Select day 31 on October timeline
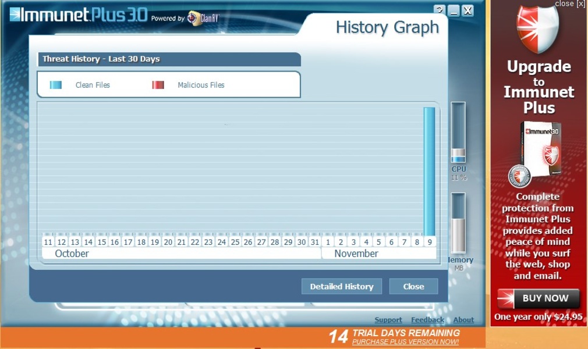 315,242
